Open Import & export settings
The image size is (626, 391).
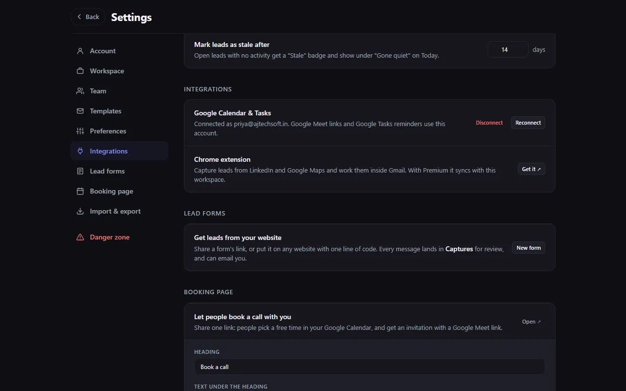click(119, 211)
